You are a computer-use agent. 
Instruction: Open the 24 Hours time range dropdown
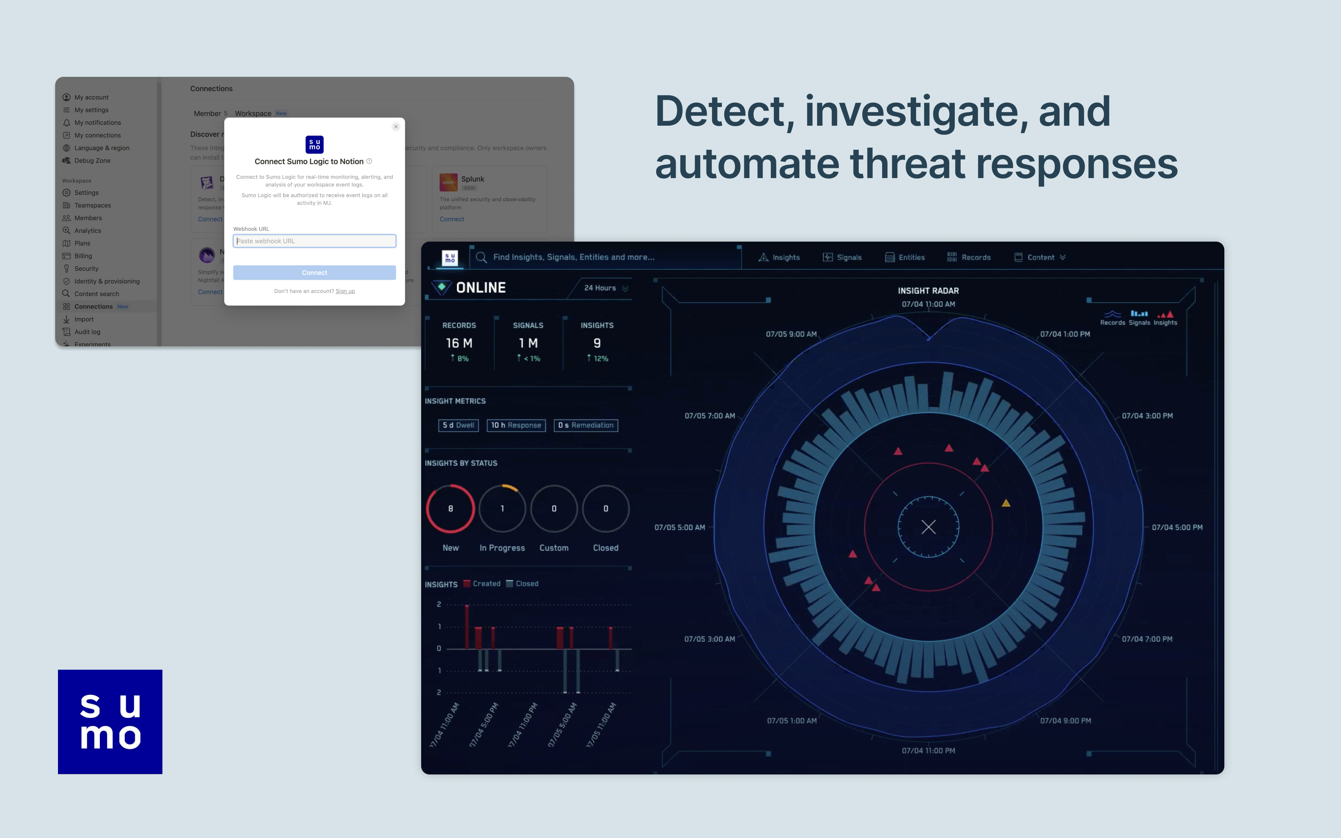pos(606,288)
